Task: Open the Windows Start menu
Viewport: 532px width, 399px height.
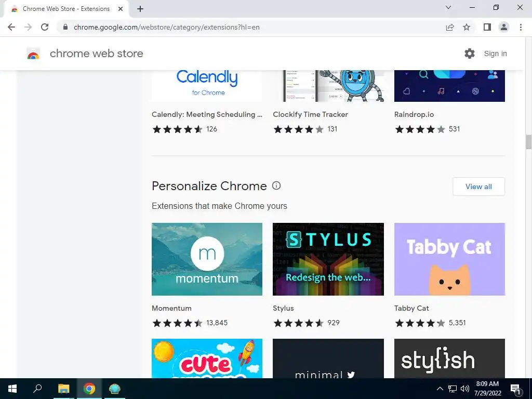Action: [x=12, y=389]
